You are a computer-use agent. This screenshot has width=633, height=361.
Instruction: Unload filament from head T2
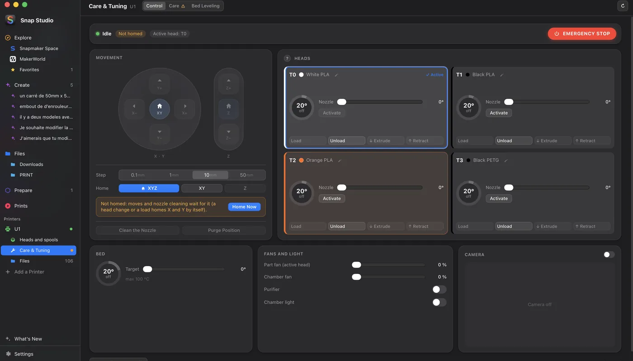click(x=346, y=226)
